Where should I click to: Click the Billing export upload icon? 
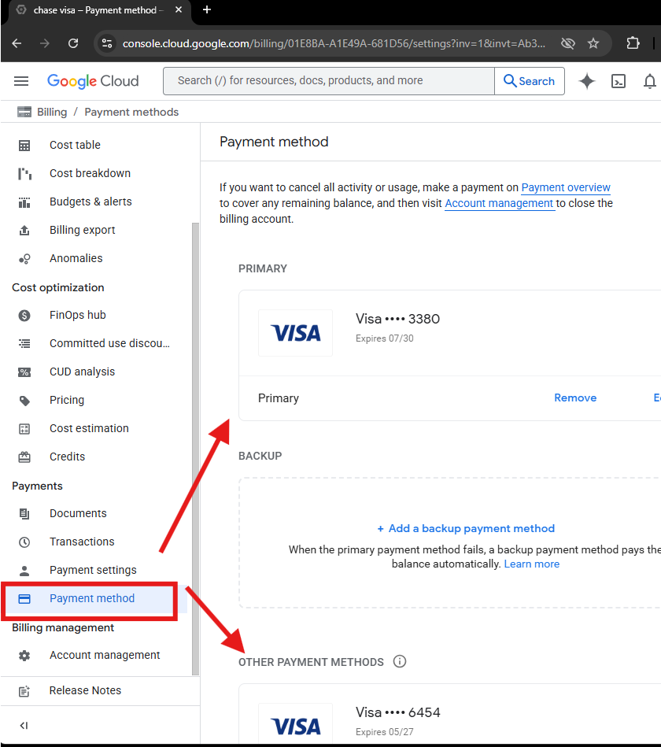24,231
